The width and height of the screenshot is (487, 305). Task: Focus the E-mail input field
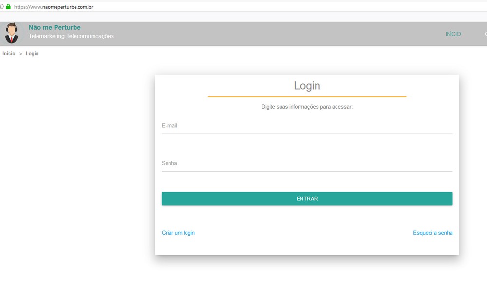(x=307, y=126)
